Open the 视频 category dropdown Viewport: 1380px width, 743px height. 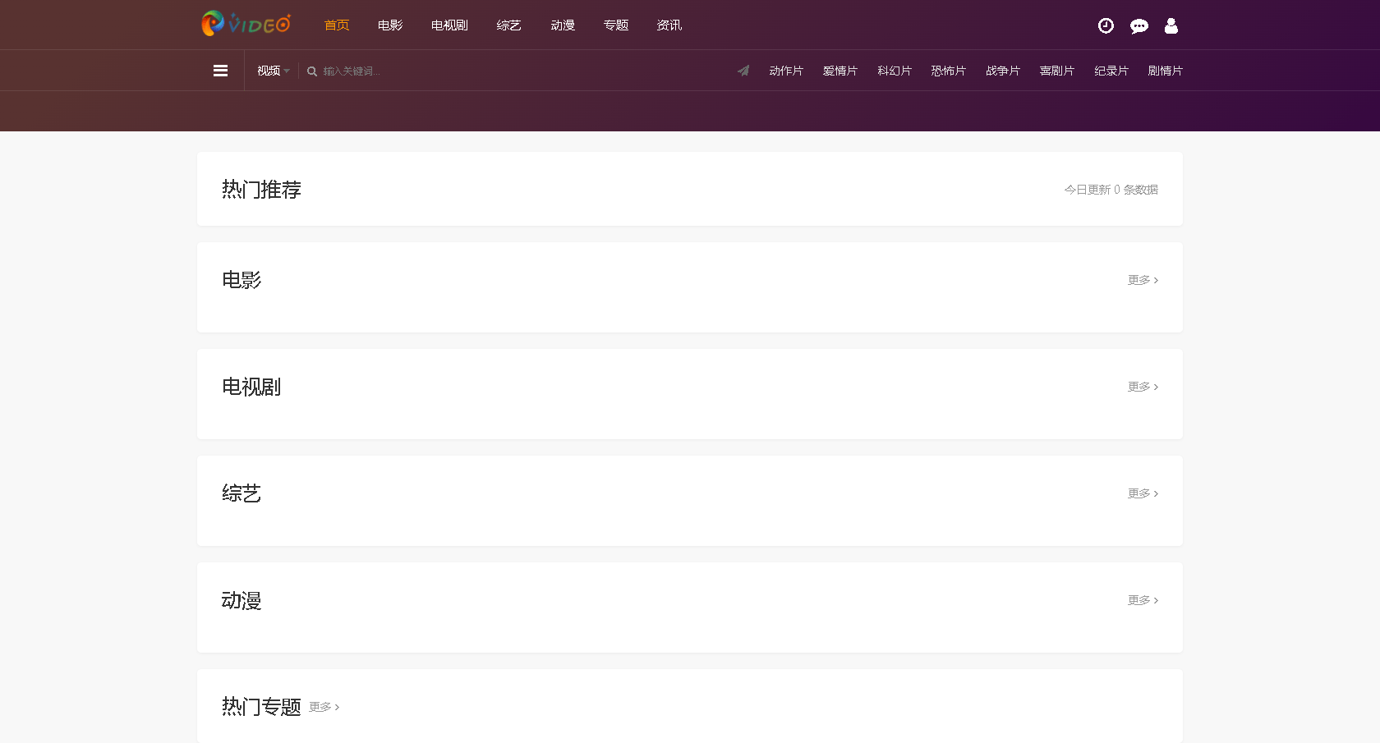pos(271,71)
